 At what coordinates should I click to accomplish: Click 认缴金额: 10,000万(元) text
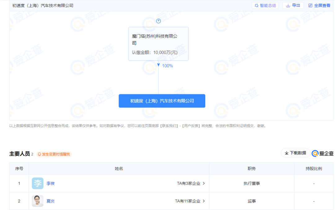(155, 52)
